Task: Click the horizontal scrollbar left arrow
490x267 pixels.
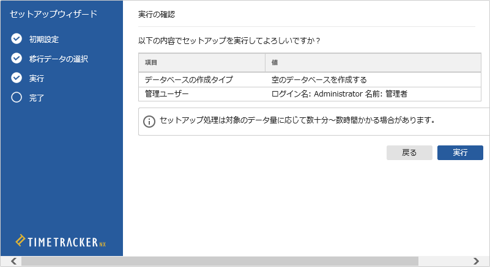Action: 13,261
